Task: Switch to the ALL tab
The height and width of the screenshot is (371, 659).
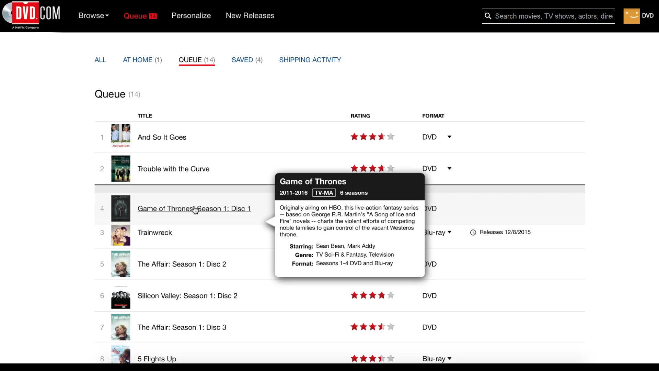Action: (101, 60)
